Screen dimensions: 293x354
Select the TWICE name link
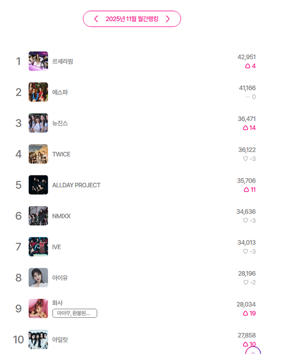[61, 154]
